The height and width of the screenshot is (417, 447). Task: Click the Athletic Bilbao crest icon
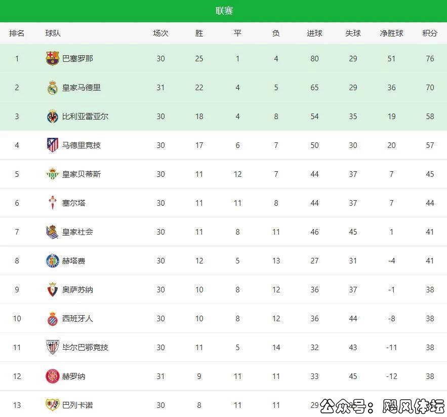pyautogui.click(x=53, y=348)
